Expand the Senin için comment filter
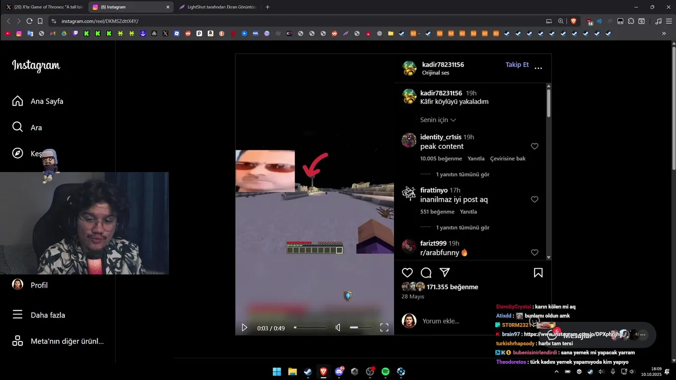Viewport: 676px width, 380px height. (438, 120)
